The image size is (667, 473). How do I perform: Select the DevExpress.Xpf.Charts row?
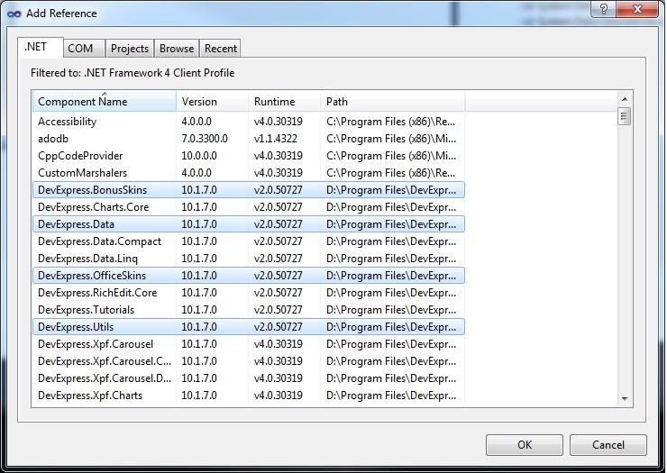[90, 396]
